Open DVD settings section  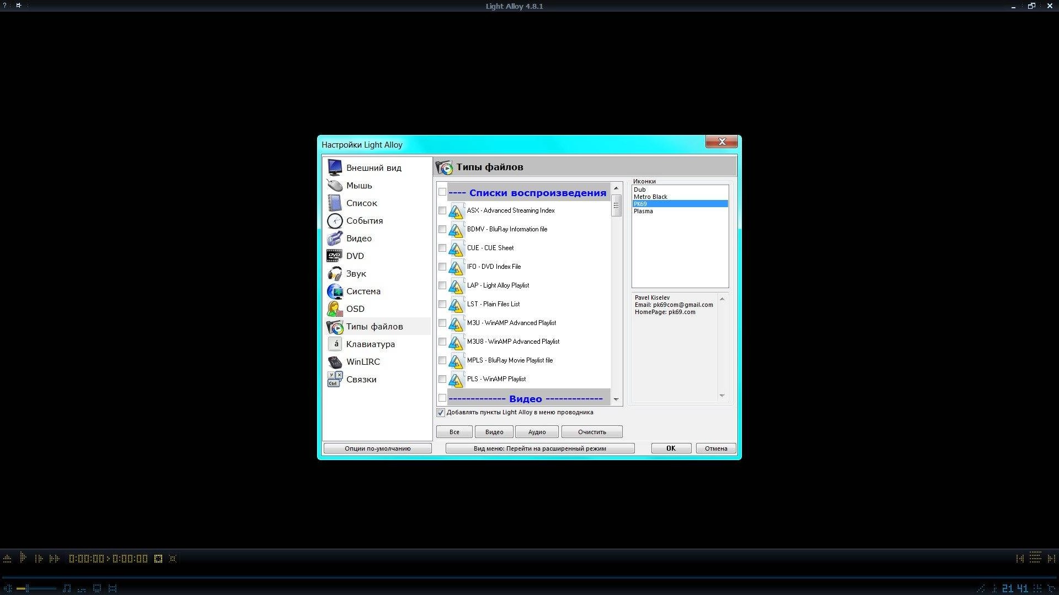tap(377, 256)
